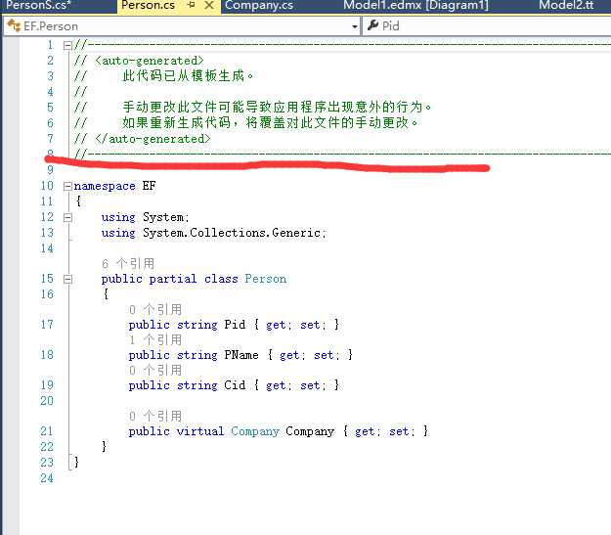Collapse the Person class block

pyautogui.click(x=67, y=279)
